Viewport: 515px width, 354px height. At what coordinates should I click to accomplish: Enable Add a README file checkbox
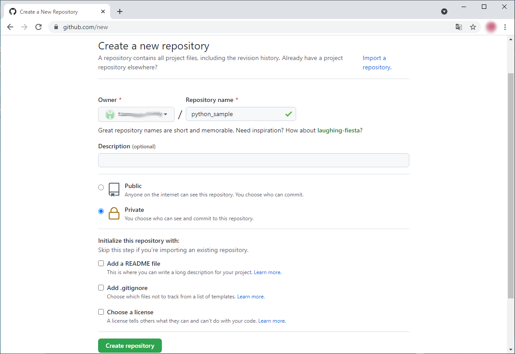pyautogui.click(x=101, y=264)
